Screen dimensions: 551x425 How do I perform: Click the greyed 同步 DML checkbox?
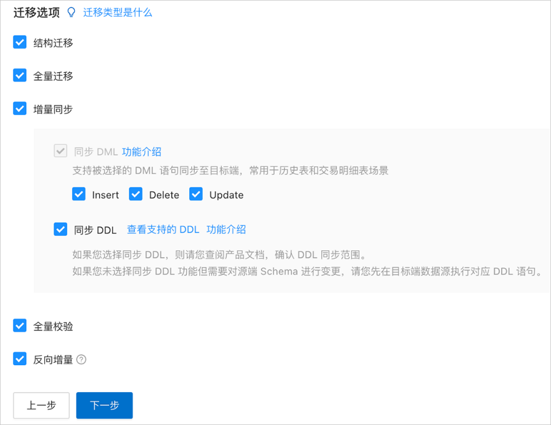[60, 151]
